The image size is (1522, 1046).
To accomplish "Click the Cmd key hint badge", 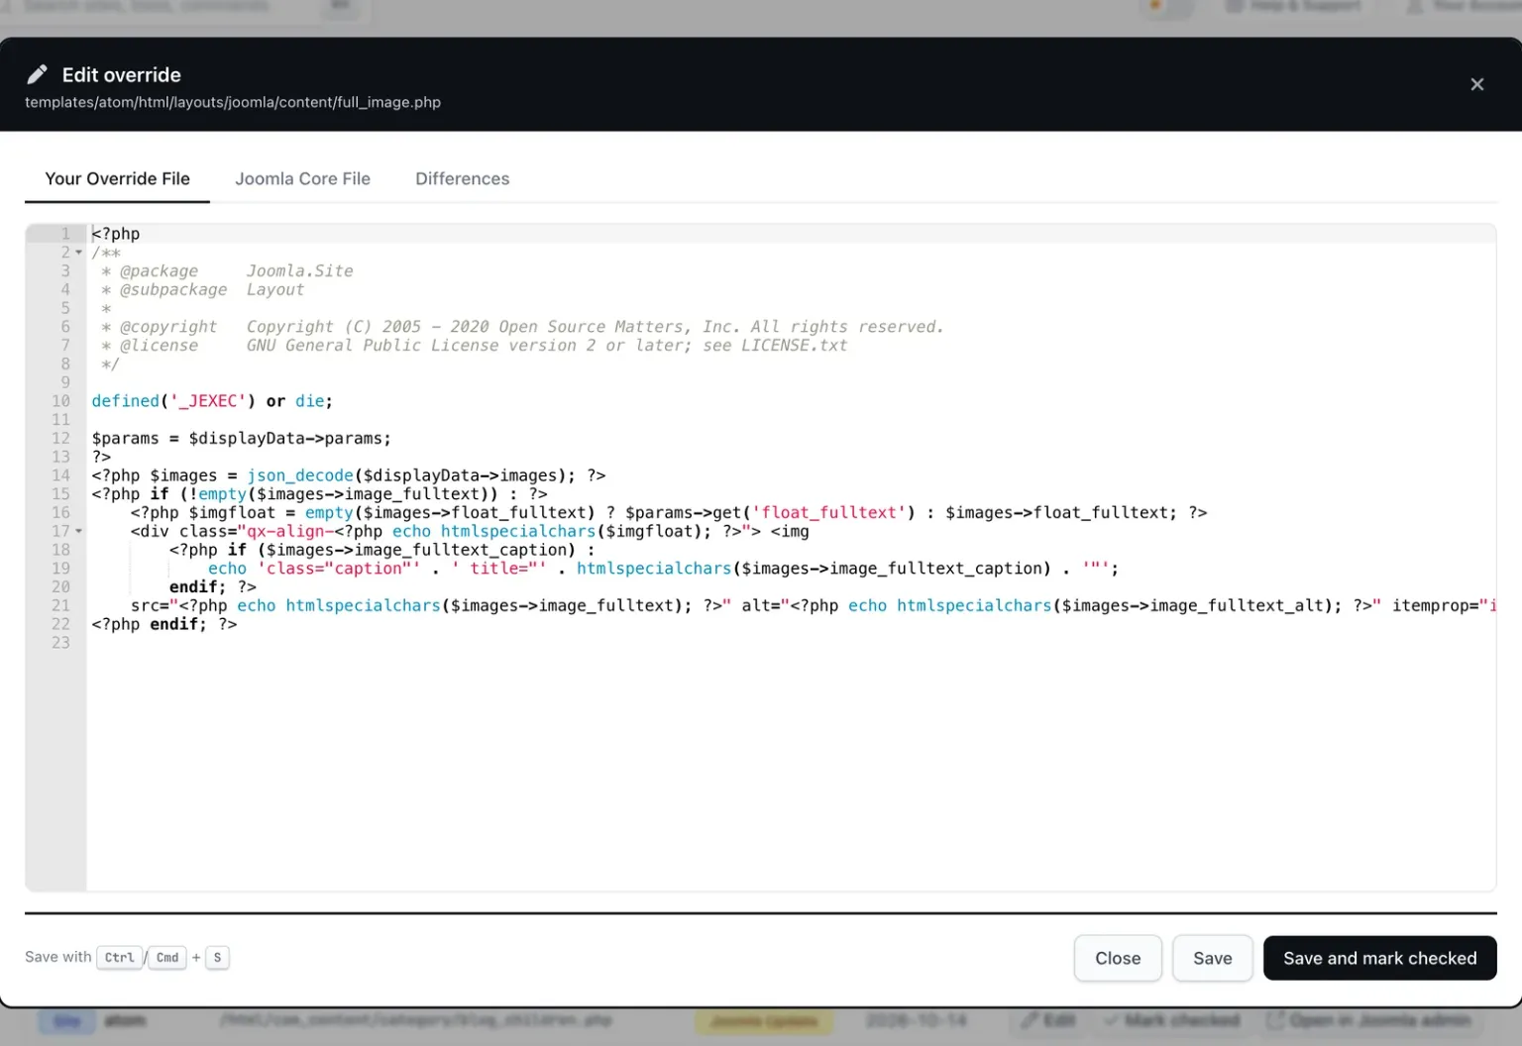I will click(167, 957).
